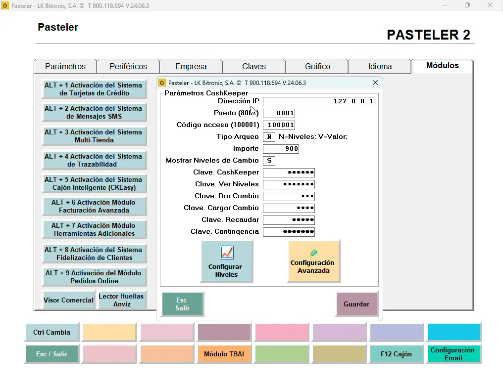
Task: Click the blank mauve button above Módulo TBAI
Action: coord(224,332)
